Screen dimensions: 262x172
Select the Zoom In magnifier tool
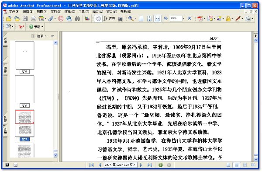pyautogui.click(x=131, y=18)
